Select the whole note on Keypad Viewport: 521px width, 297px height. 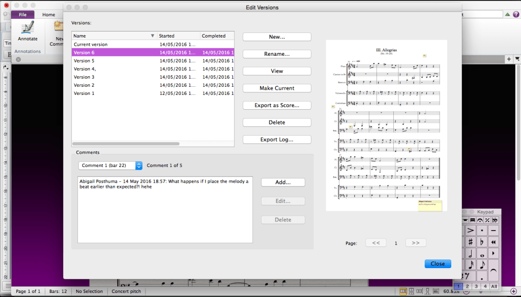[x=482, y=253]
